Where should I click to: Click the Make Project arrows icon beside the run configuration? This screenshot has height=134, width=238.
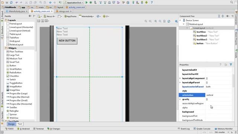tap(60, 3)
